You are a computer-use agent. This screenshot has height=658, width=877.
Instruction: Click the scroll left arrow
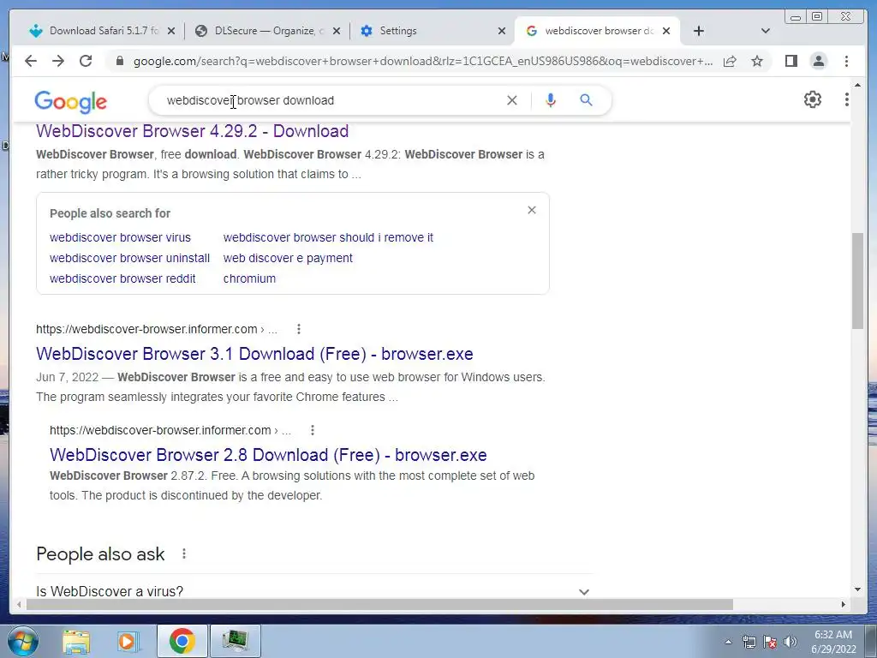pyautogui.click(x=19, y=604)
